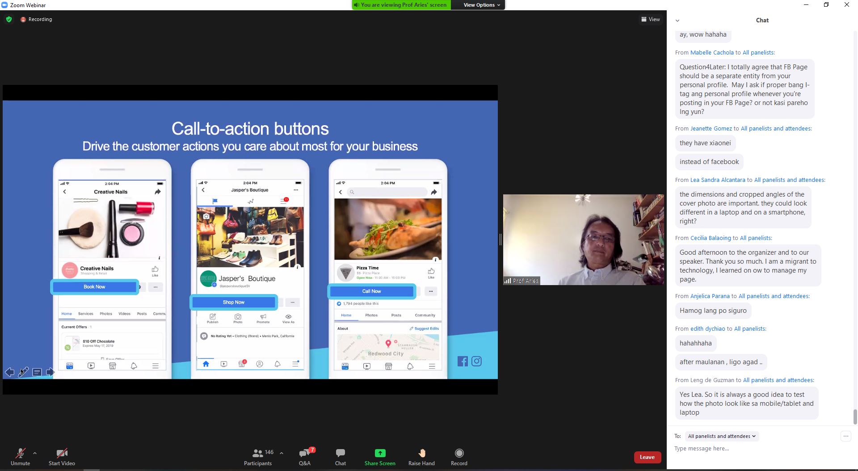The image size is (858, 471).
Task: Open audio options arrow beside Unmute
Action: (35, 453)
